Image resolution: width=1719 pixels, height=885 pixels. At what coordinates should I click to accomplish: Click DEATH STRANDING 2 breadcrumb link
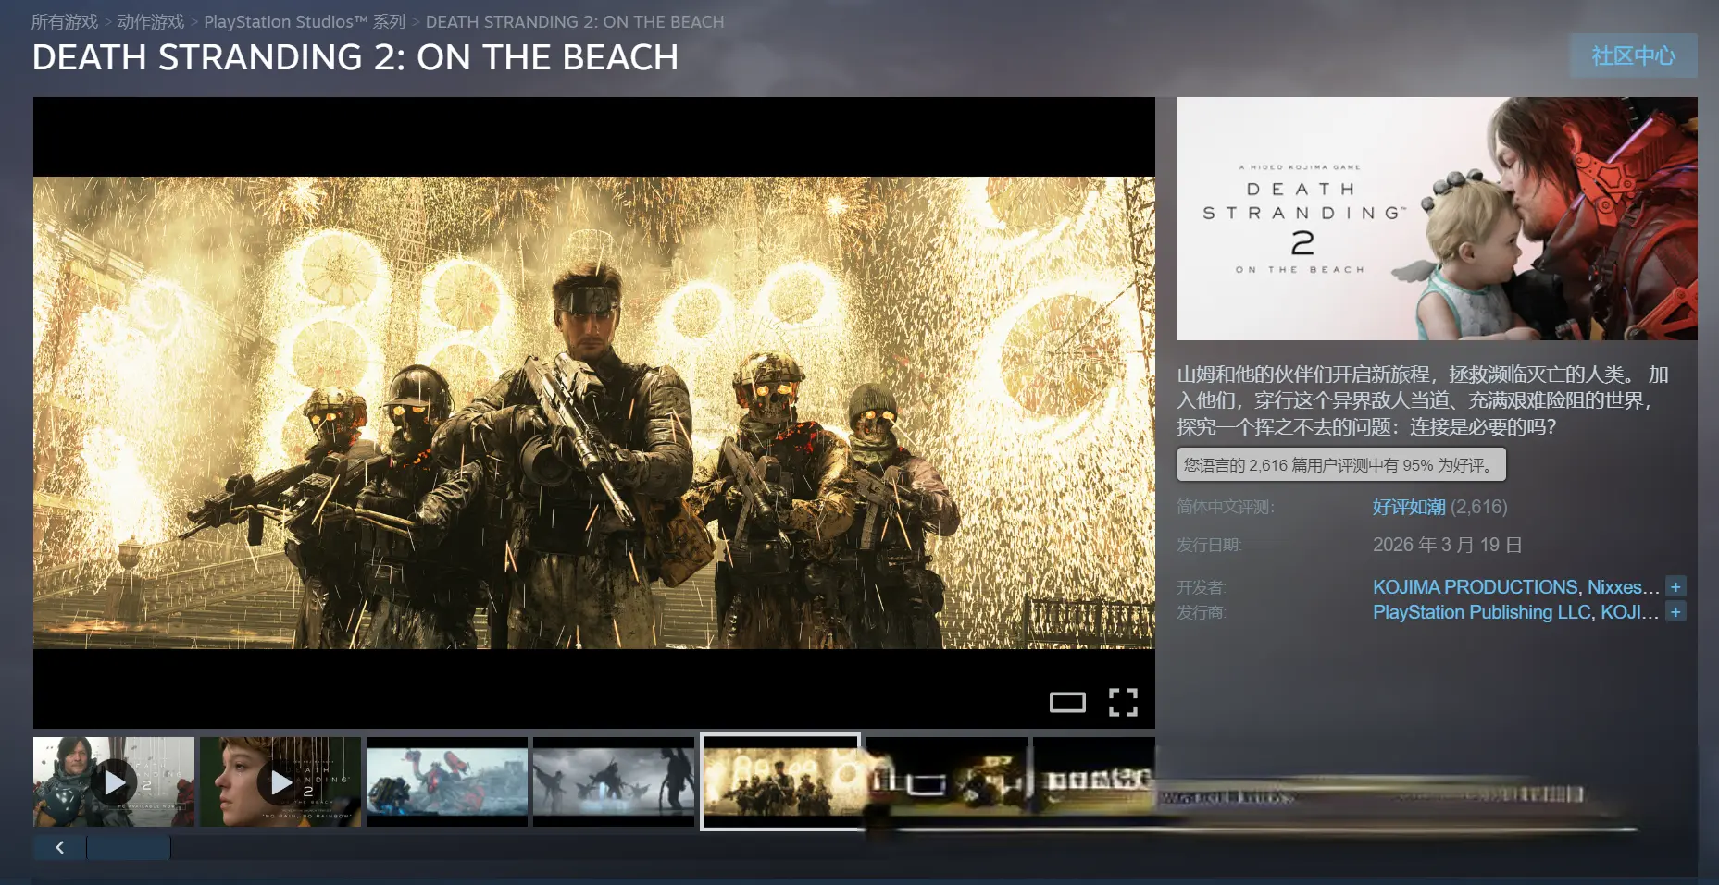click(x=574, y=21)
